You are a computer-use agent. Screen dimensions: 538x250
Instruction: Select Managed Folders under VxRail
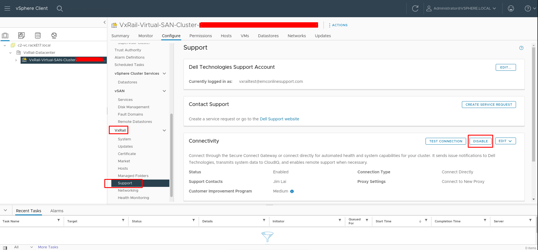(133, 176)
